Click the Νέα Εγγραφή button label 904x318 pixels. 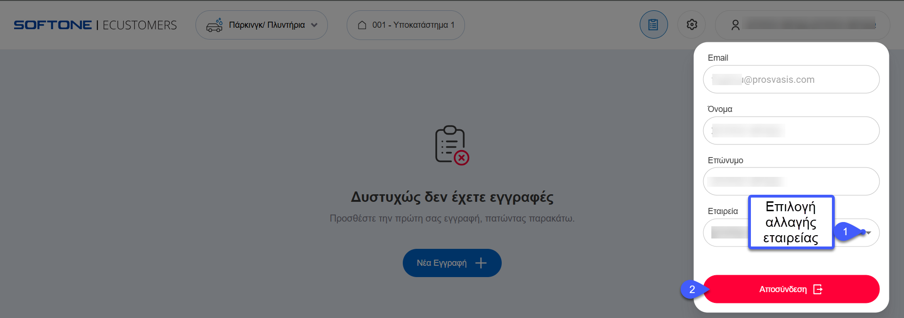point(441,263)
